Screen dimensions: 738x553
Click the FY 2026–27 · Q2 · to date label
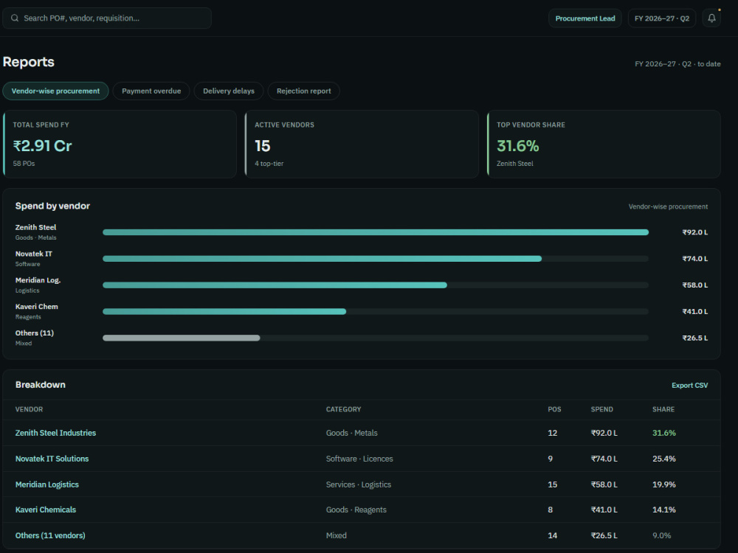click(677, 64)
